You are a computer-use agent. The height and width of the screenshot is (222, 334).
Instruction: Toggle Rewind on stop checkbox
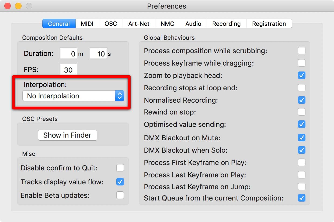pyautogui.click(x=302, y=112)
